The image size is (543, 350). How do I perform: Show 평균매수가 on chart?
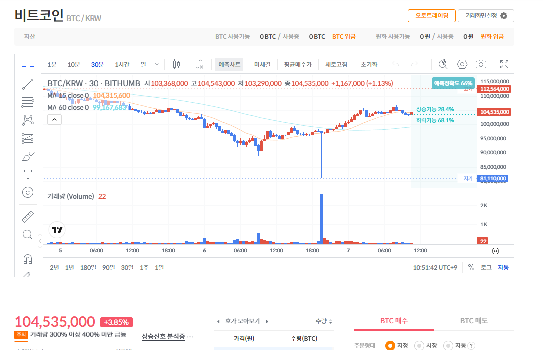(x=298, y=65)
